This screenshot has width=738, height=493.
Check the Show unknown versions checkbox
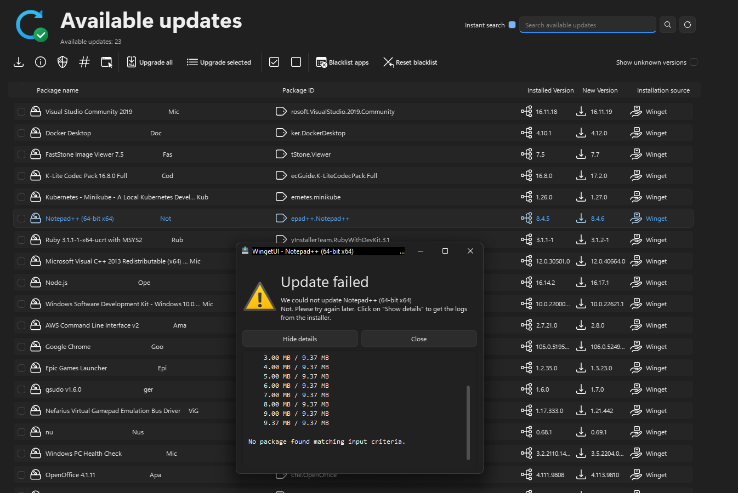pyautogui.click(x=694, y=62)
